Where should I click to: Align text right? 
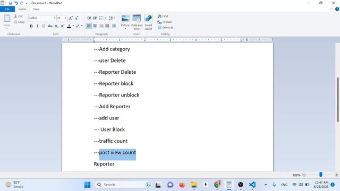[101, 26]
